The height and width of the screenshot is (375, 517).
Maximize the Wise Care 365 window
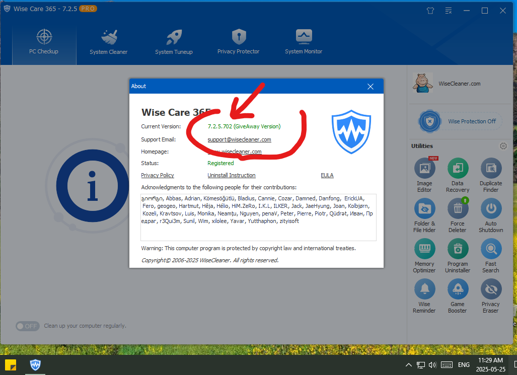click(485, 11)
